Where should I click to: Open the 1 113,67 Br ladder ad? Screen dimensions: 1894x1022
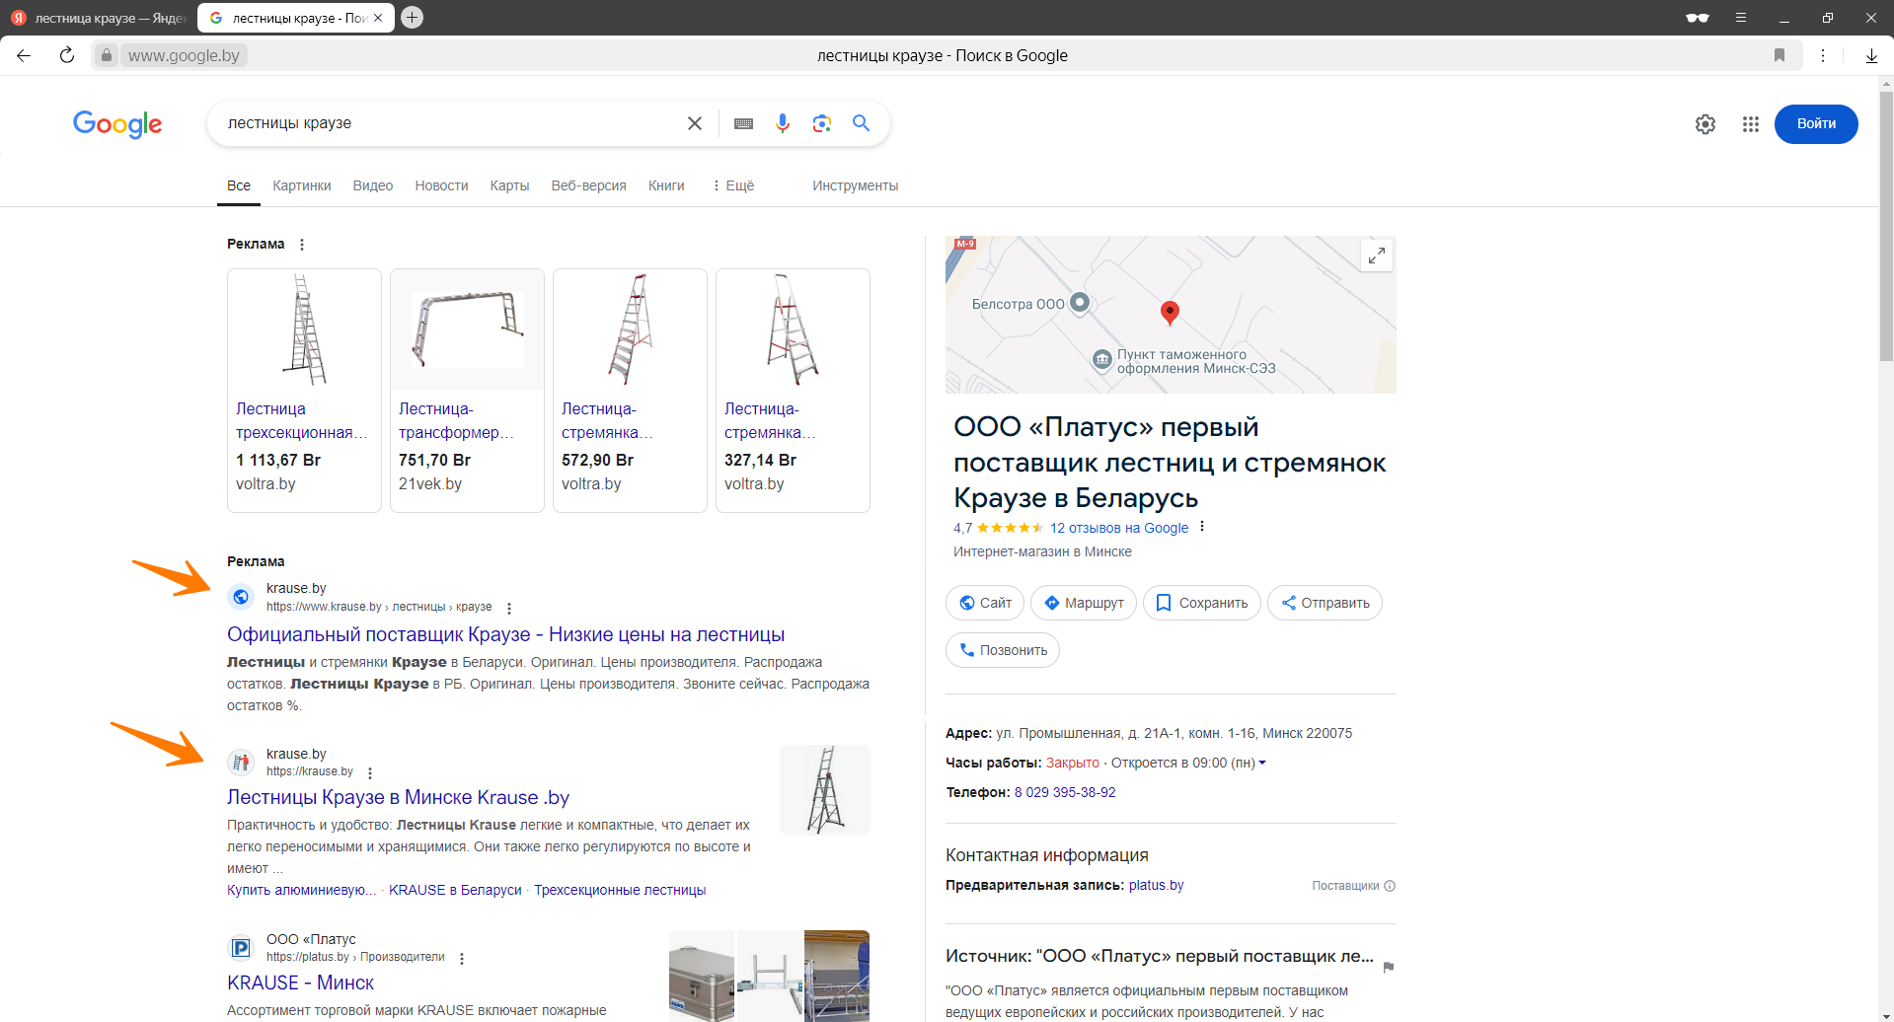point(304,391)
